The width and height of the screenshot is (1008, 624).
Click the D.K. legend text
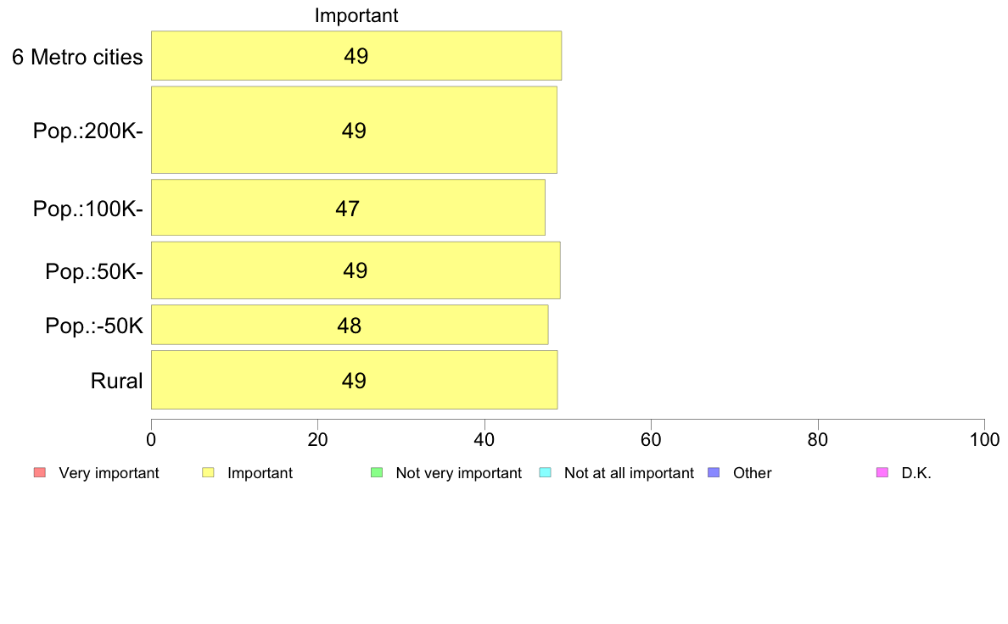(916, 473)
